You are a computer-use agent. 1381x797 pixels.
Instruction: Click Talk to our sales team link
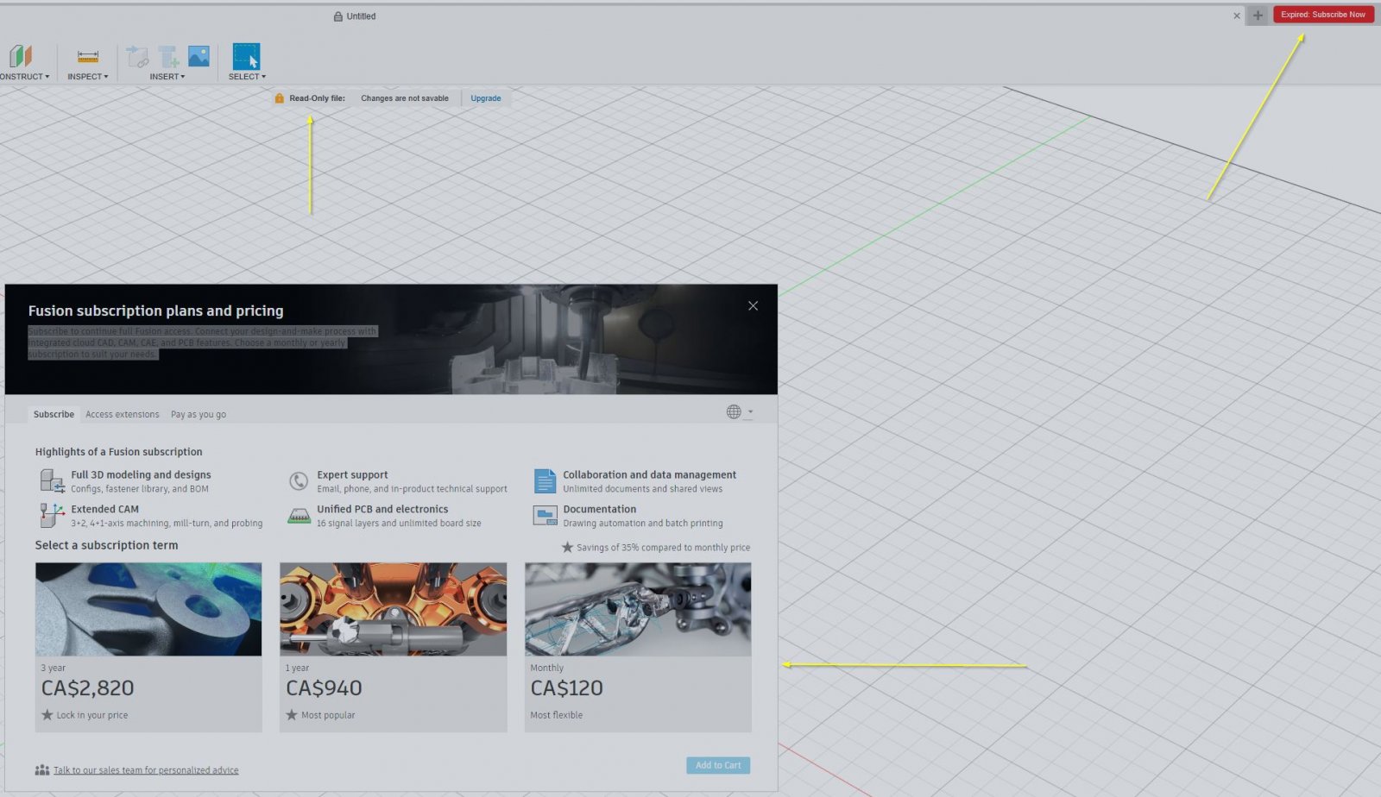coord(146,770)
